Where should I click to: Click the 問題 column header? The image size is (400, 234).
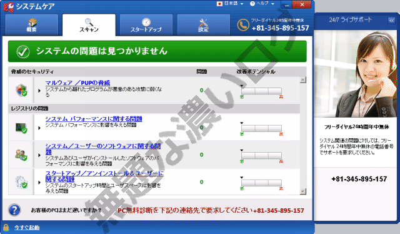pos(201,72)
